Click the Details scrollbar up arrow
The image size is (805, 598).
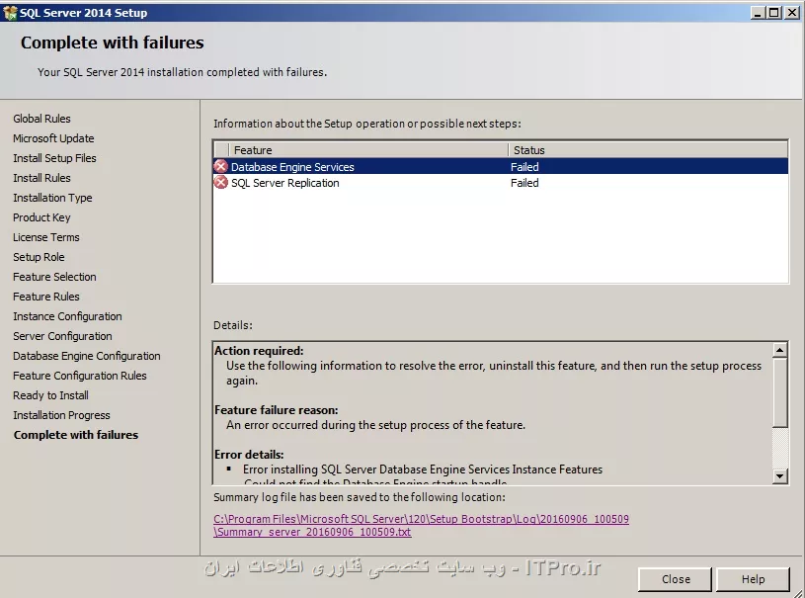(x=779, y=350)
